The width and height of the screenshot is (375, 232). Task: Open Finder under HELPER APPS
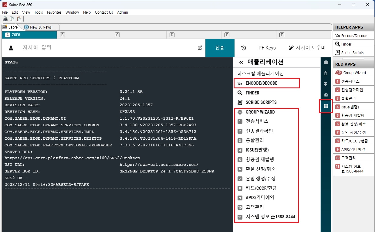(353, 44)
